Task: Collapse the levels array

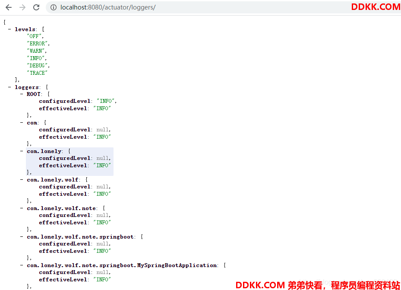Action: click(x=9, y=29)
